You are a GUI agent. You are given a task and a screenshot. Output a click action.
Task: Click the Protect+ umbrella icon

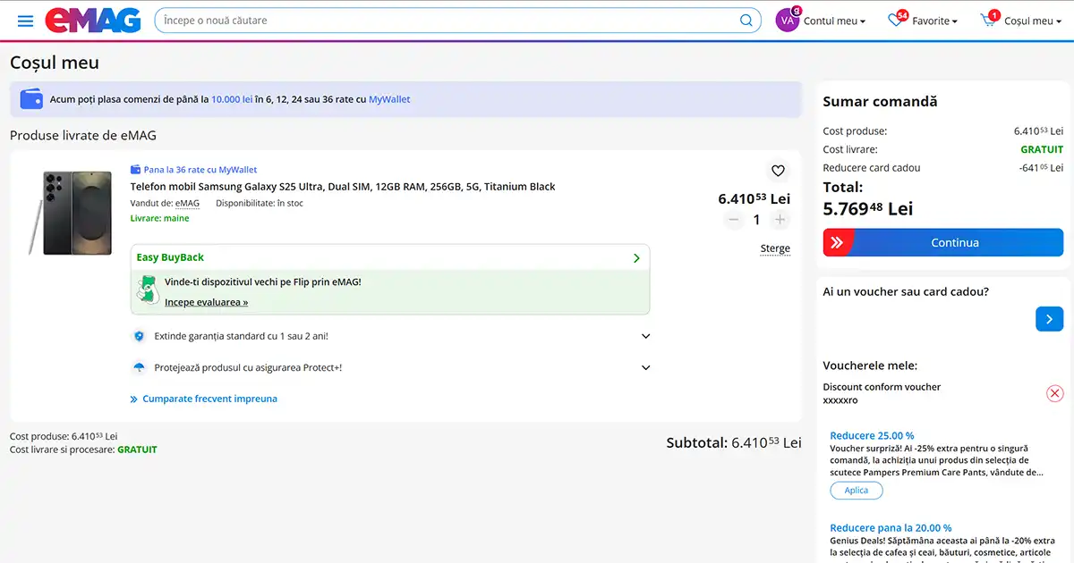coord(139,367)
